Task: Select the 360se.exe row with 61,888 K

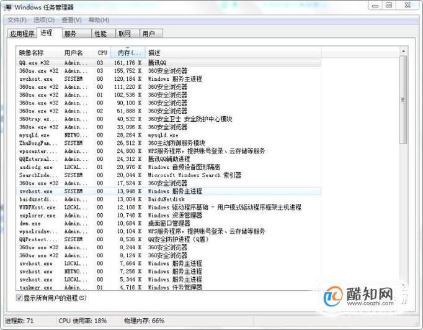Action: (x=169, y=111)
